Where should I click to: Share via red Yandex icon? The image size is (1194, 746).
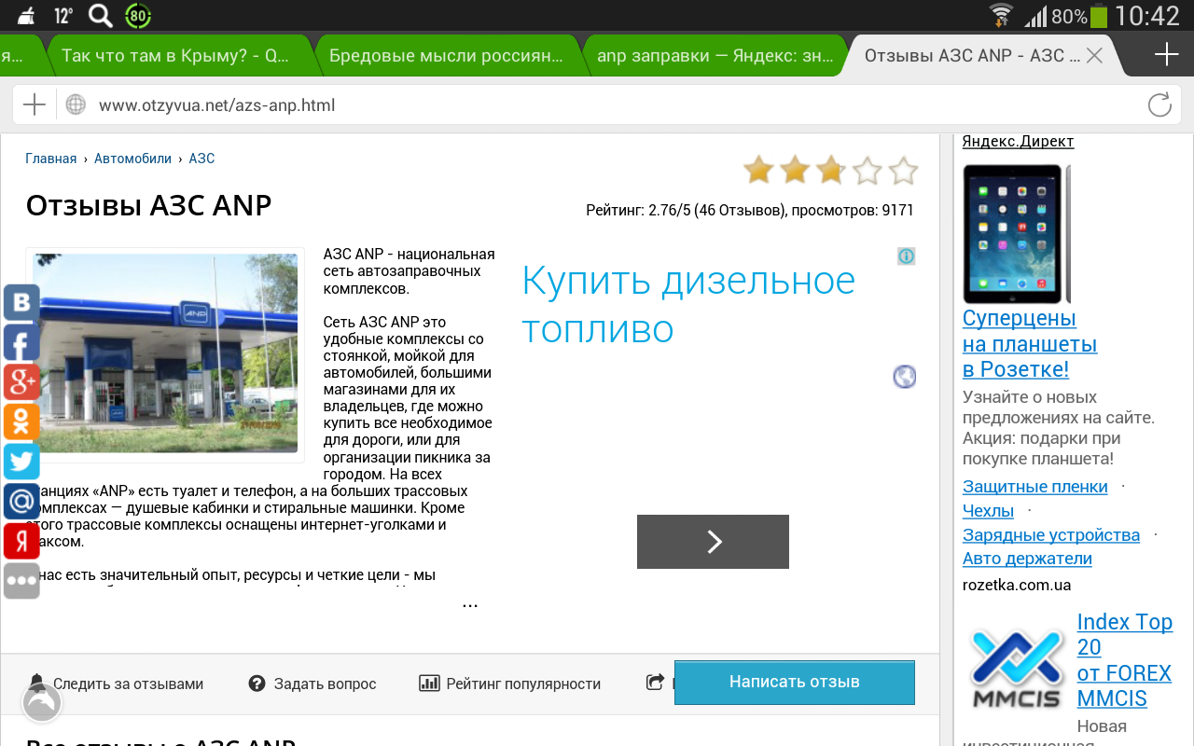(x=21, y=541)
